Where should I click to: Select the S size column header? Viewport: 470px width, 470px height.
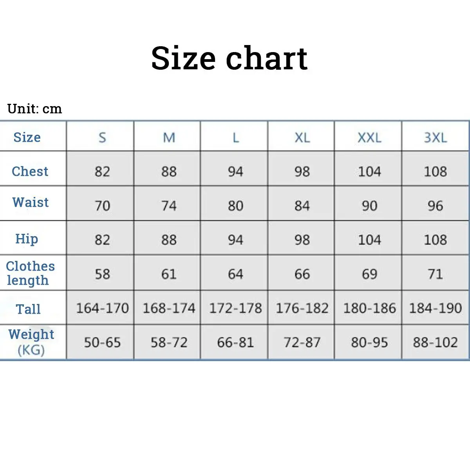[x=102, y=137]
